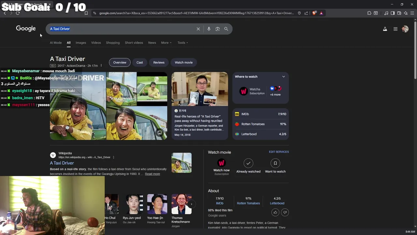This screenshot has height=235, width=417.
Task: Mark the film as Already watched
Action: coord(248,166)
